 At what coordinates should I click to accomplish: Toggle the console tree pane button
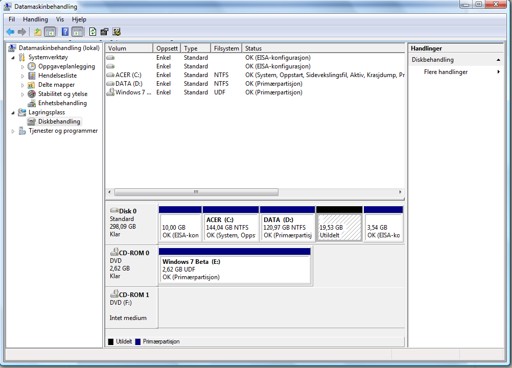[x=50, y=32]
